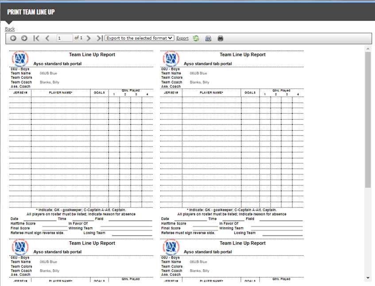The height and width of the screenshot is (286, 375).
Task: Refresh the report with green arrows icon
Action: pyautogui.click(x=196, y=39)
